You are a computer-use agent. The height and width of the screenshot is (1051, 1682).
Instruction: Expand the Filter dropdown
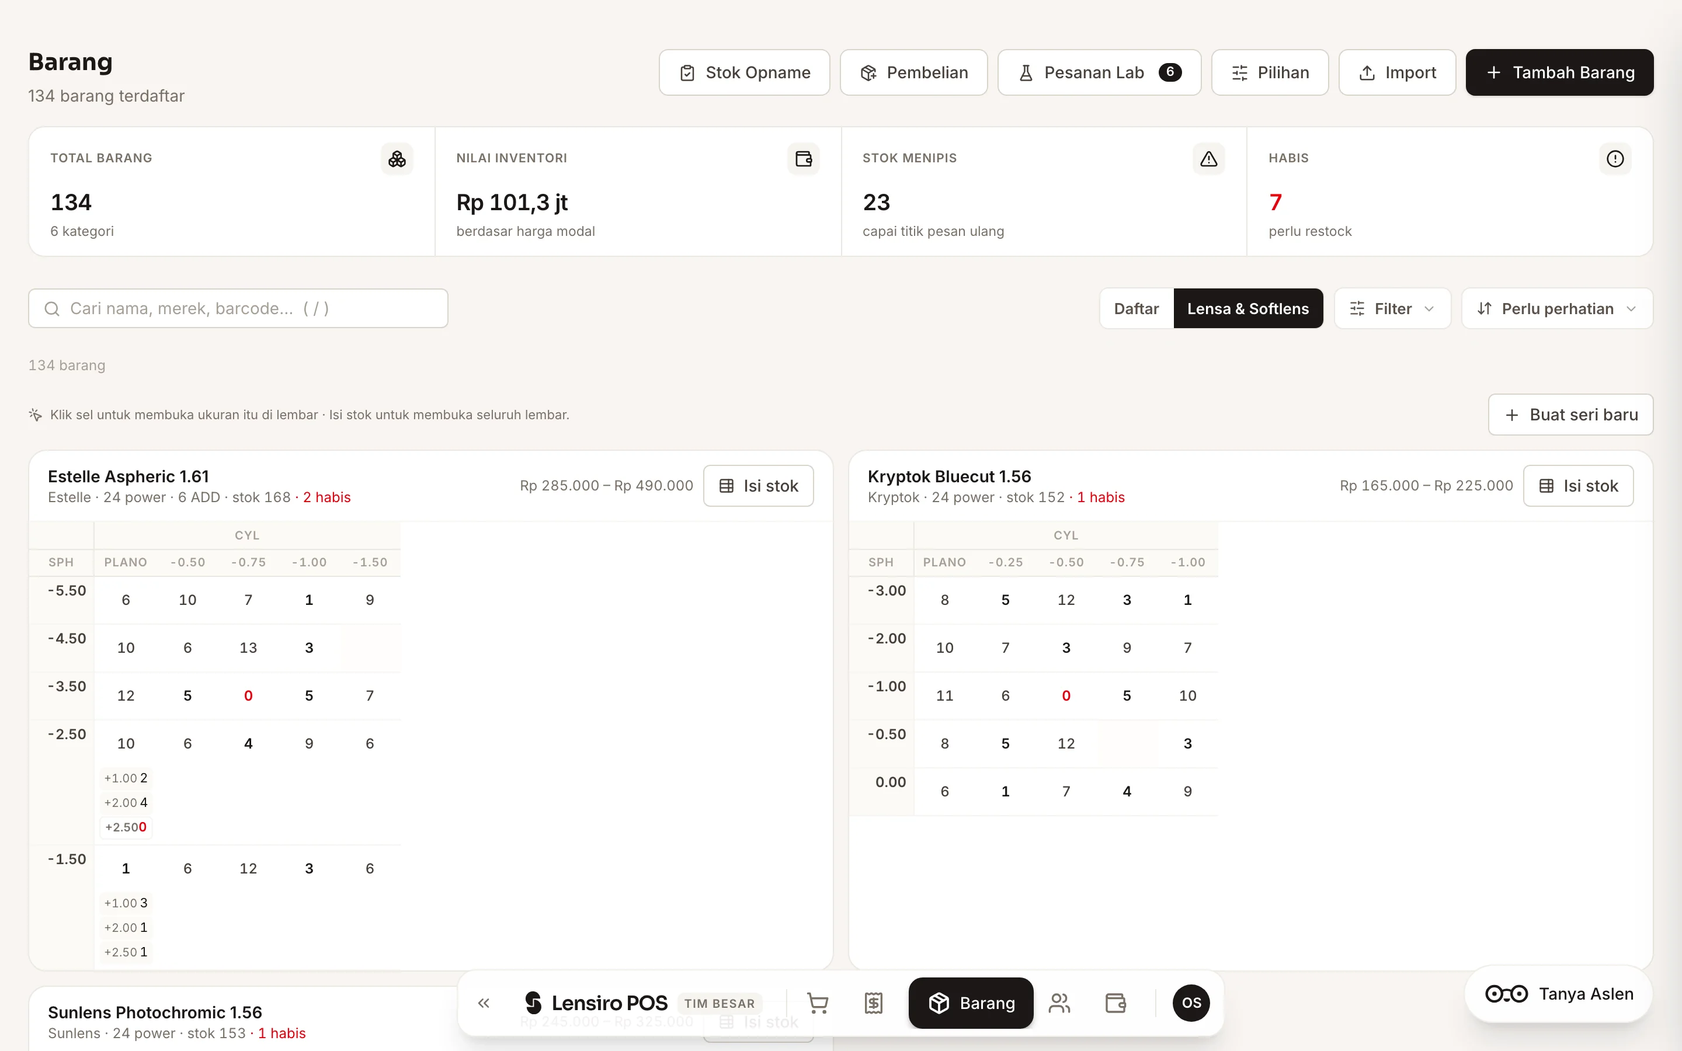[1392, 309]
